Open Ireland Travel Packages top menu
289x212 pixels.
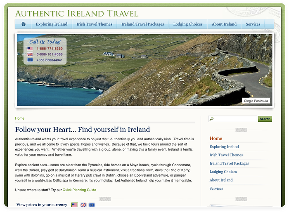[142, 24]
